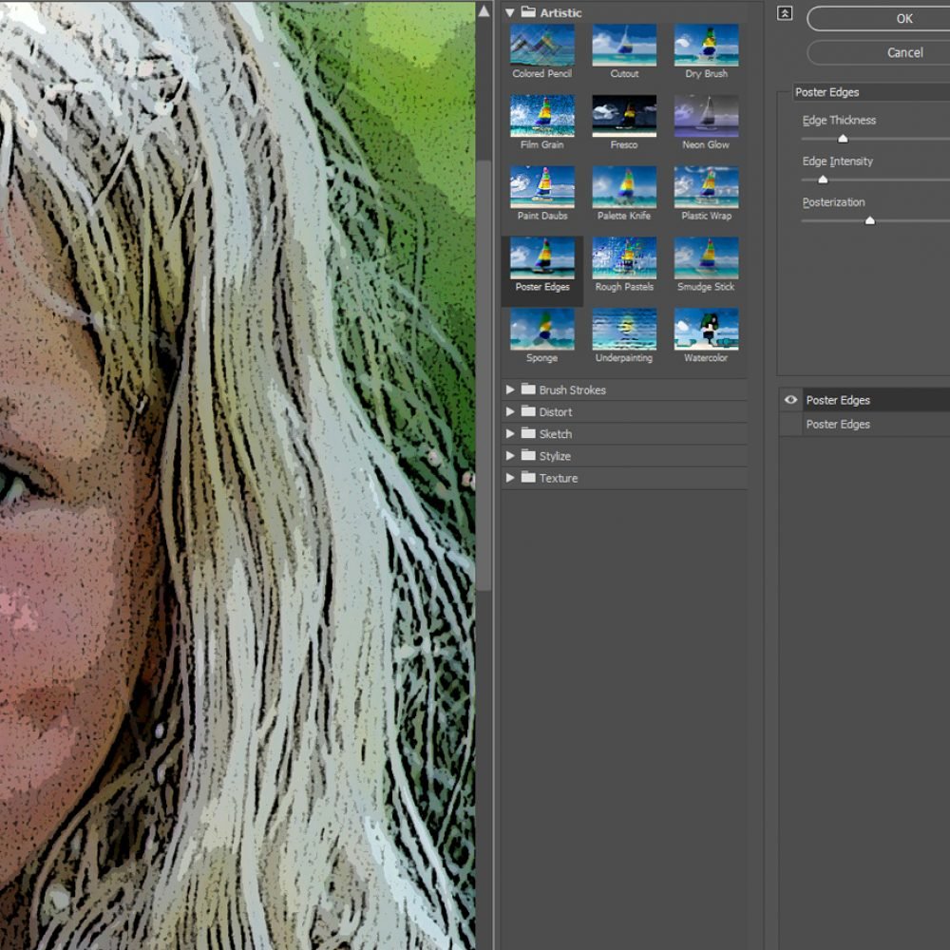The width and height of the screenshot is (950, 950).
Task: Collapse the Artistic filter folder
Action: 510,13
